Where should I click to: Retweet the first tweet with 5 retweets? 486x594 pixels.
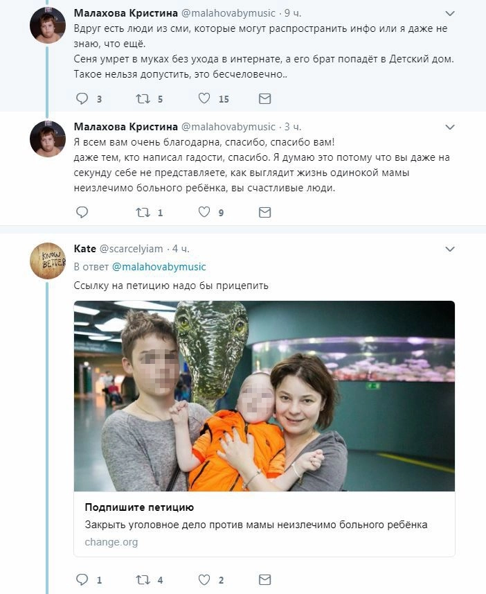pos(143,99)
